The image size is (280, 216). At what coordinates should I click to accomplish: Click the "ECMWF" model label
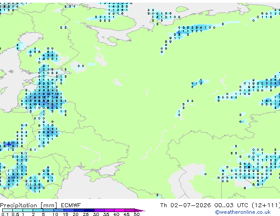pos(71,205)
